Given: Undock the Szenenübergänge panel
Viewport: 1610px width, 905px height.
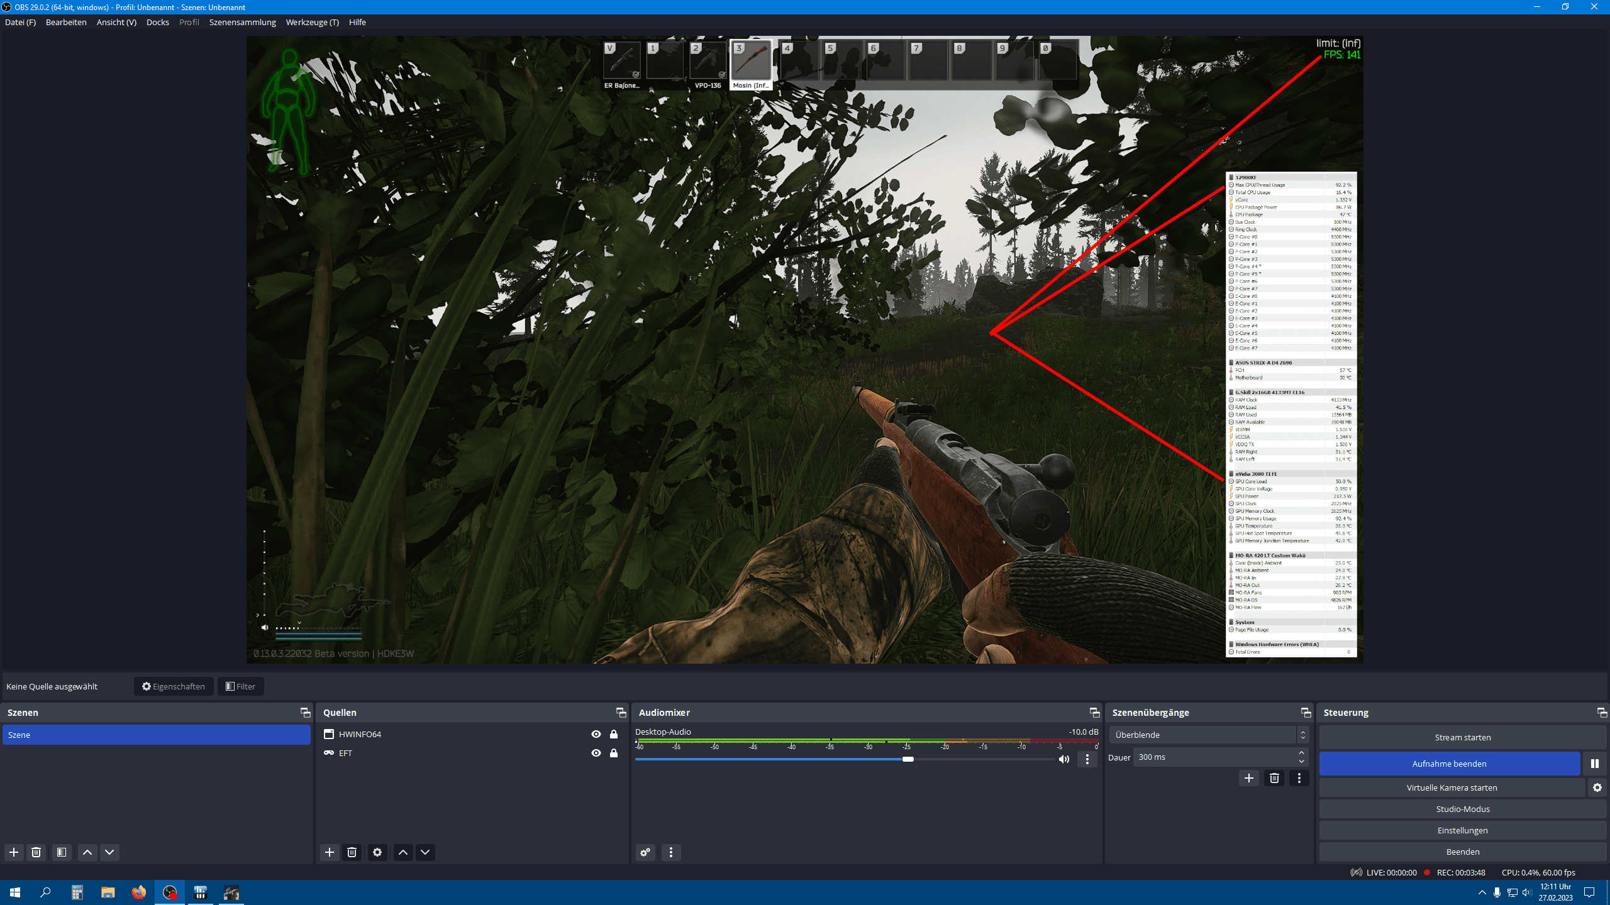Looking at the screenshot, I should pyautogui.click(x=1306, y=712).
